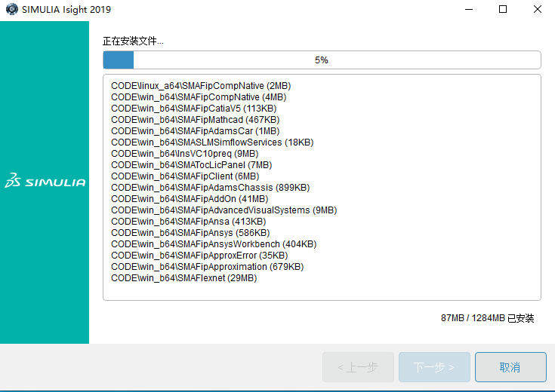Select log row SMAFipAddOn (41MB)
The image size is (555, 392).
click(190, 199)
